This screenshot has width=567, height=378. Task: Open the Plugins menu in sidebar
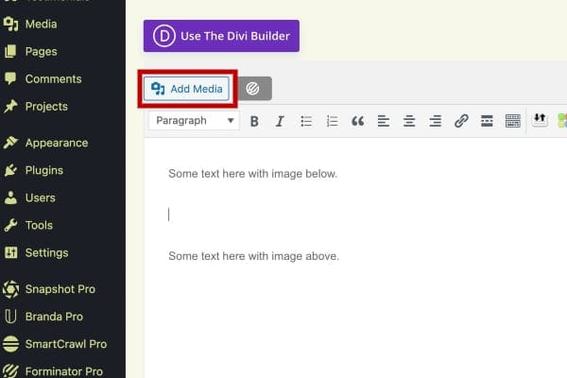(43, 170)
